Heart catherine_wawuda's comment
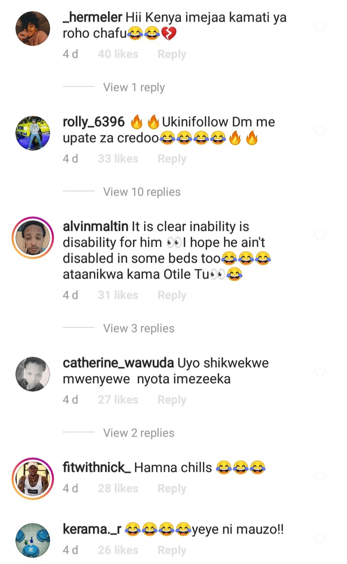Screen dimensions: 347x564 tap(320, 372)
